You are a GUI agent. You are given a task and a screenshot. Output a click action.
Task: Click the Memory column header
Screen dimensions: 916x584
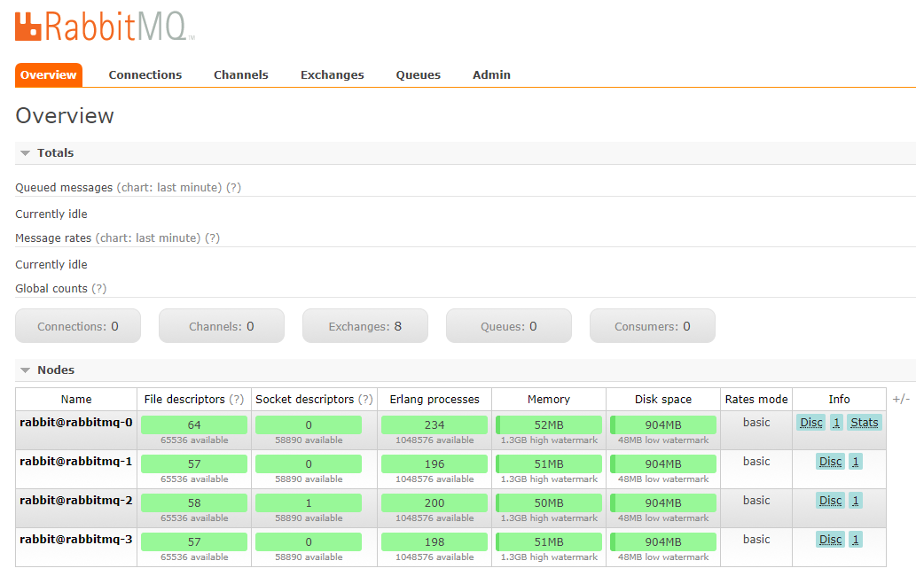tap(549, 400)
